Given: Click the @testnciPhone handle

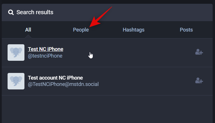Looking at the screenshot, I should click(x=45, y=56).
